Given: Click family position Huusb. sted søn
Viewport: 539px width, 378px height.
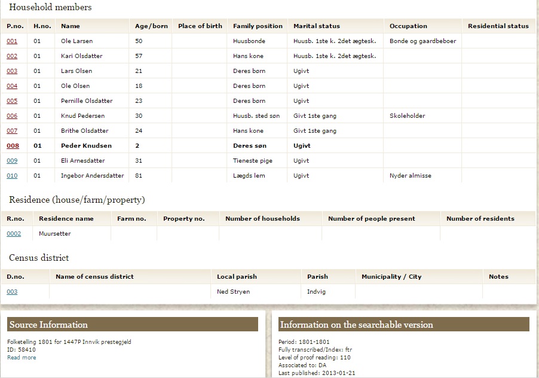Looking at the screenshot, I should 256,116.
